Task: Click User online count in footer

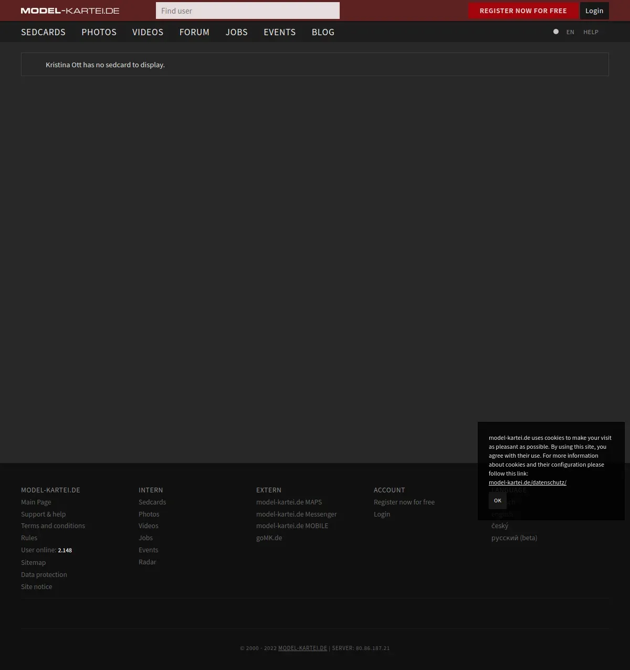Action: (46, 550)
